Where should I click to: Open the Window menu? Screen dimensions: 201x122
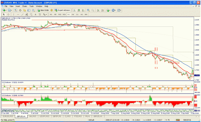[x=39, y=6]
